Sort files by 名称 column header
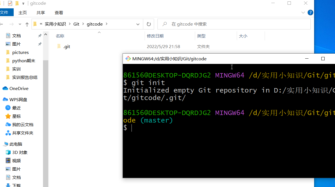The image size is (335, 187). coord(60,36)
